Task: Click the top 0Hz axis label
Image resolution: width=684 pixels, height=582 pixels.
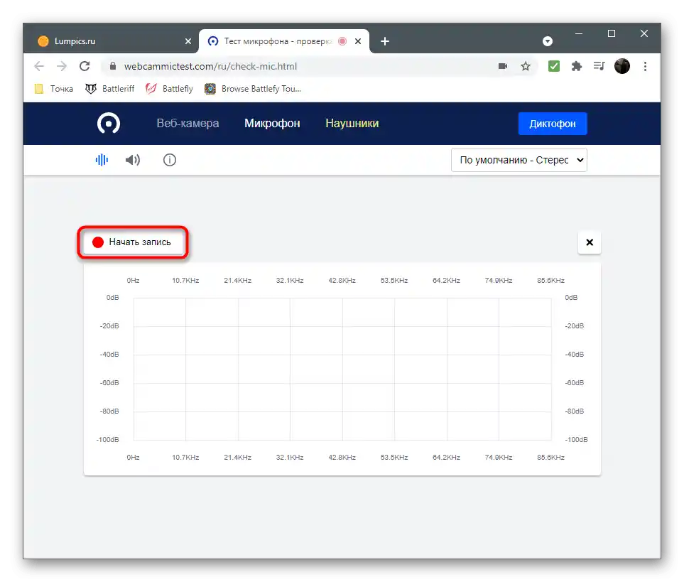Action: pyautogui.click(x=133, y=281)
